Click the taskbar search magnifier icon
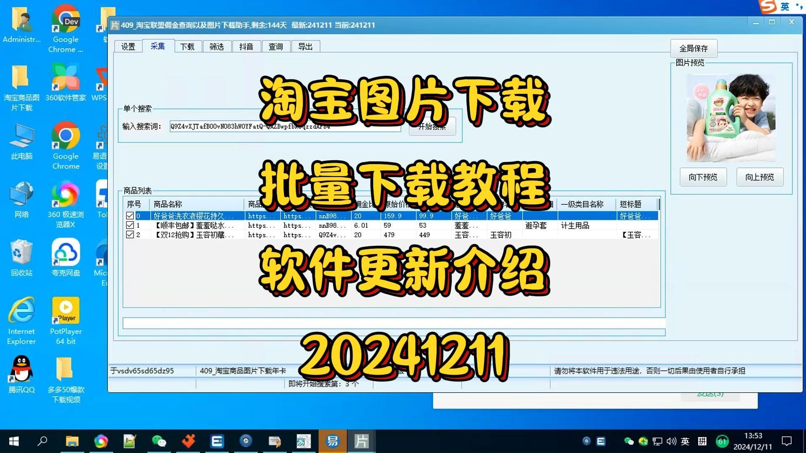 (42, 441)
